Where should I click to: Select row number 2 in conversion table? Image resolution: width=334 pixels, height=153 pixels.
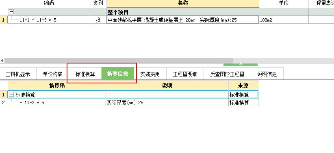point(3,103)
